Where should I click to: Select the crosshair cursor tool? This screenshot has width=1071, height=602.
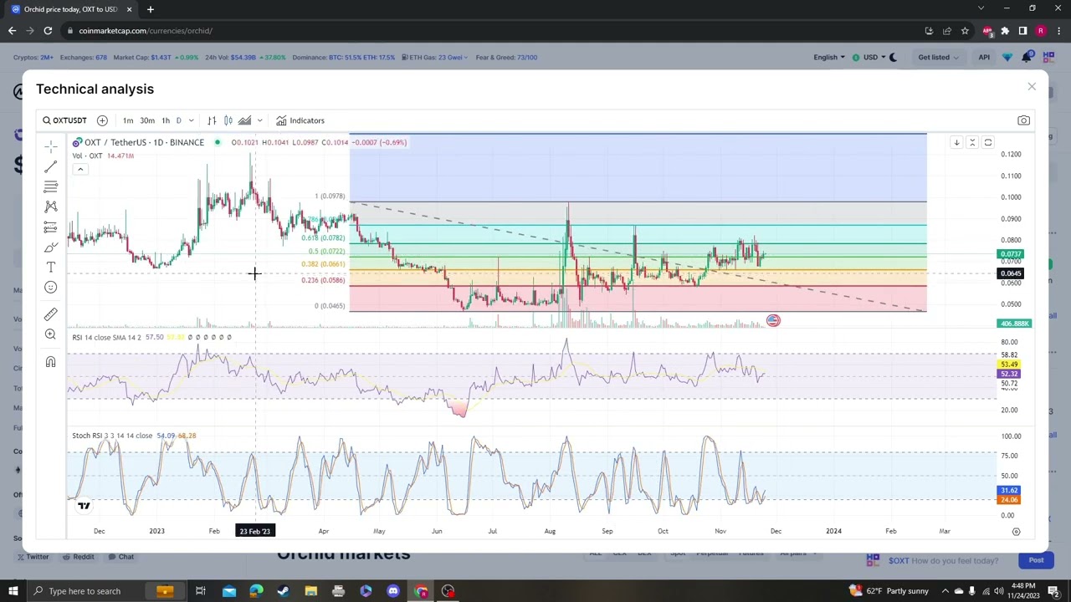50,147
